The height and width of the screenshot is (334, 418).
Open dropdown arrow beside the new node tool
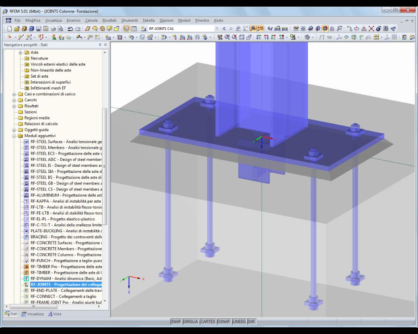[15, 37]
